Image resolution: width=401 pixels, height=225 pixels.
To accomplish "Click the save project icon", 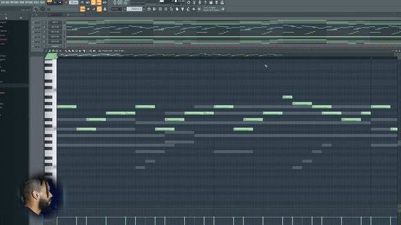I will coord(211,2).
